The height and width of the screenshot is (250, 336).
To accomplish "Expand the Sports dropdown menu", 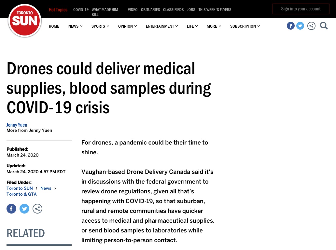I will [100, 26].
